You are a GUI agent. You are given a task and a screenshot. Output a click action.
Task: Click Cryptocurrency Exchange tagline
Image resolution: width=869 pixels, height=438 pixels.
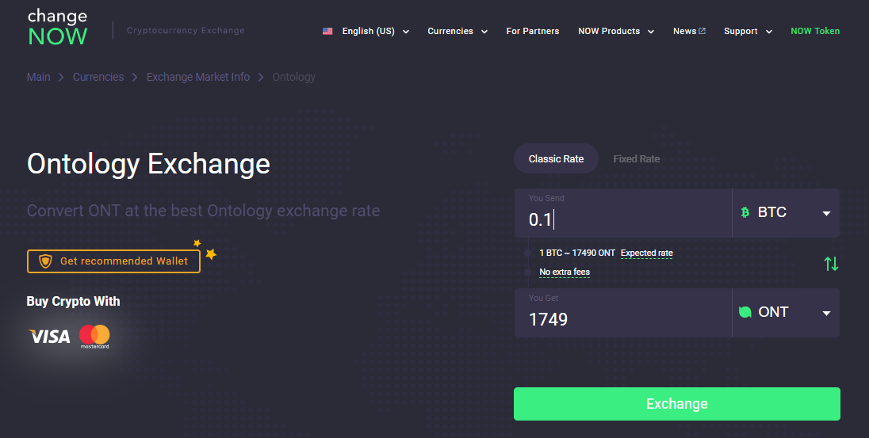[x=186, y=30]
